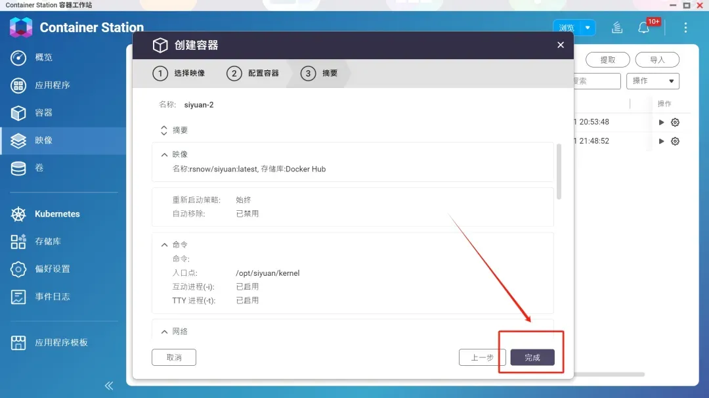
Task: View notifications via the bell icon
Action: [643, 28]
